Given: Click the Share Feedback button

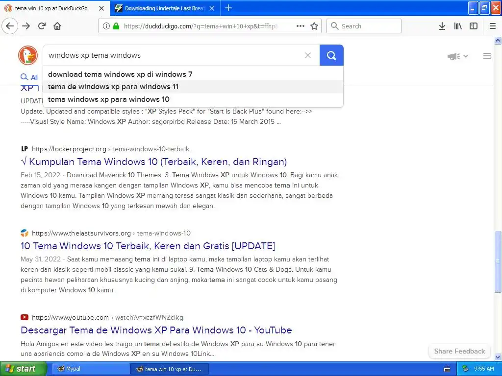Looking at the screenshot, I should click(x=459, y=351).
